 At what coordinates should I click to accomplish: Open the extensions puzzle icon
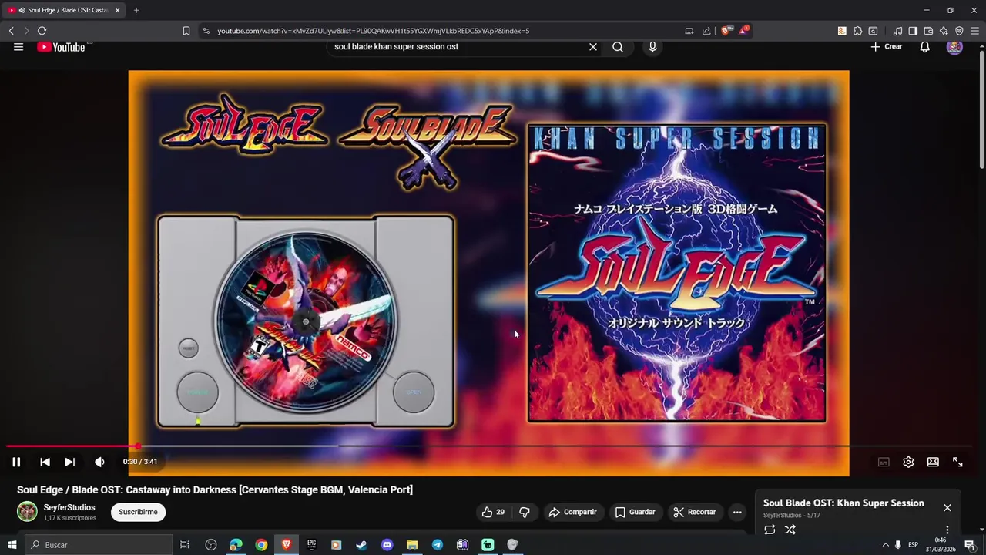click(x=857, y=31)
